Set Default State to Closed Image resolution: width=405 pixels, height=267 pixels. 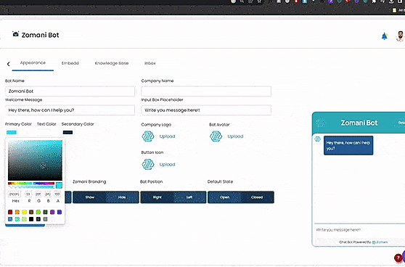tap(257, 197)
